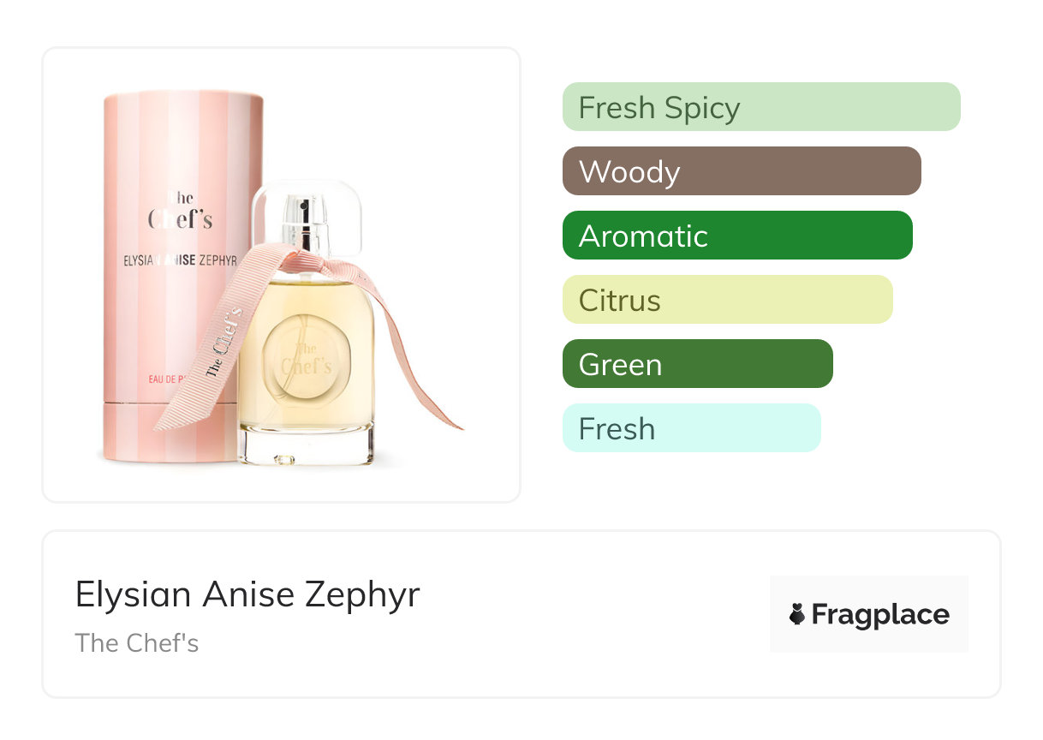Click the round emblem on the bottle
The width and height of the screenshot is (1043, 740).
coord(304,358)
